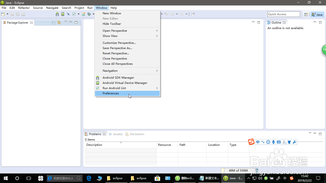
Task: Choose Close All Perspectives menu entry
Action: coord(127,64)
